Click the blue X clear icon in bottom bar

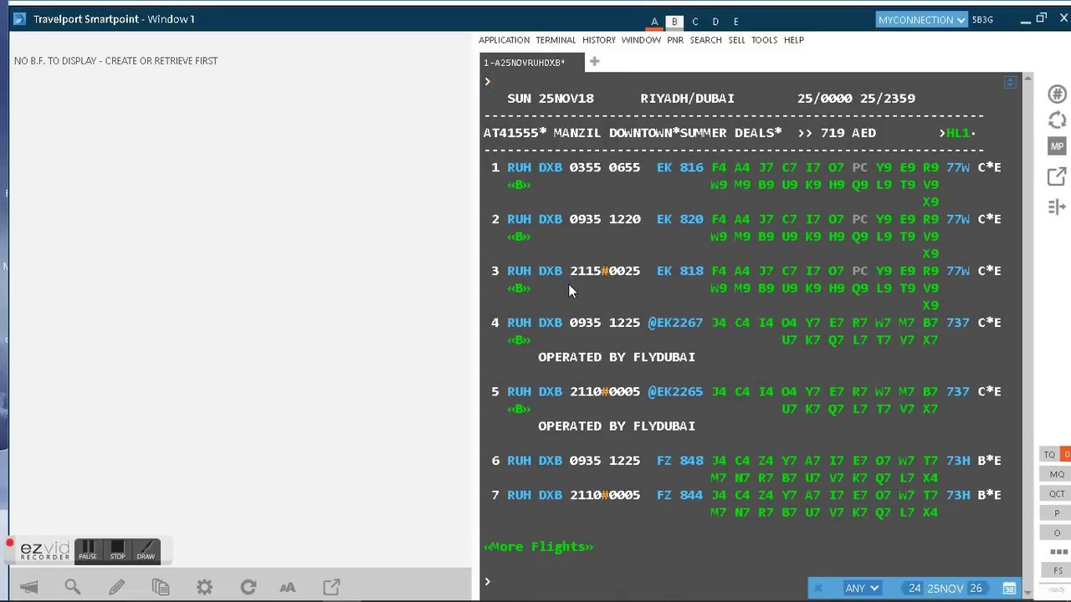(818, 589)
